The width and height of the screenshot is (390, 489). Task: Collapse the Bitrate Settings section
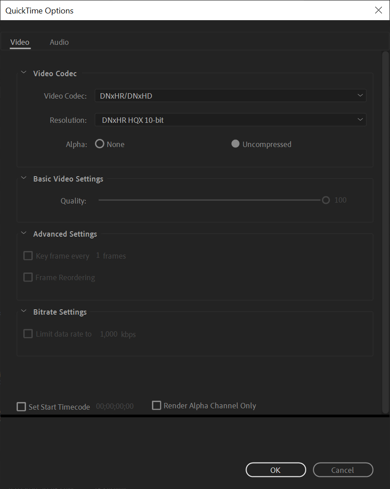[23, 311]
